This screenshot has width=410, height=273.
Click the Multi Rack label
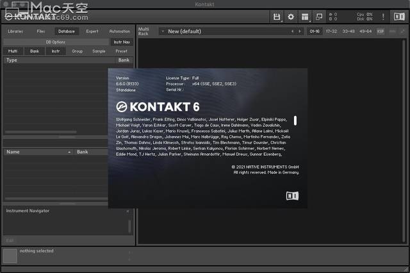pyautogui.click(x=143, y=31)
